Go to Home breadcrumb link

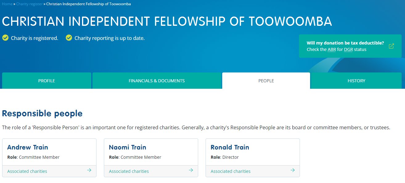(x=7, y=4)
